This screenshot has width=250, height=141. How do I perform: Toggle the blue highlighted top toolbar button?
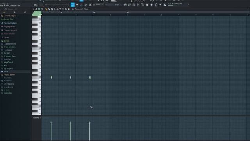[73, 5]
